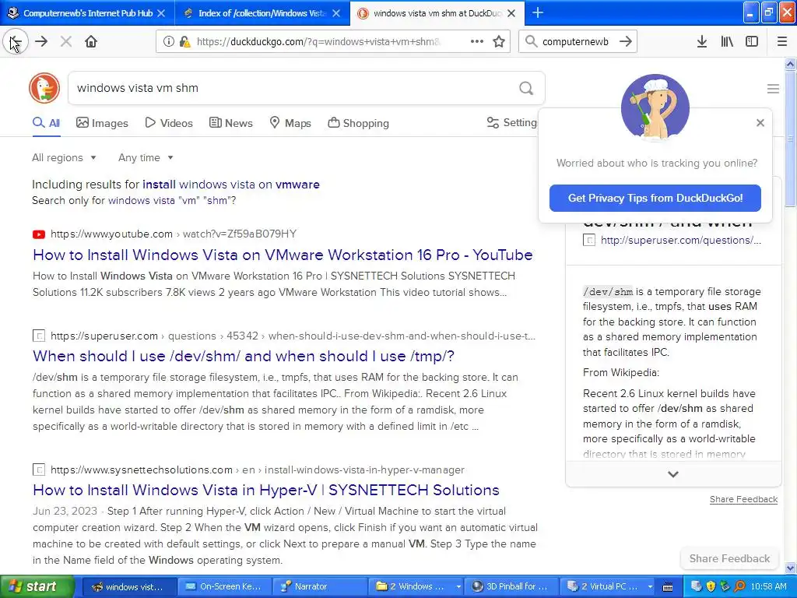Expand the 2 Virtual PC taskbar group arrow
The width and height of the screenshot is (797, 598).
(650, 587)
